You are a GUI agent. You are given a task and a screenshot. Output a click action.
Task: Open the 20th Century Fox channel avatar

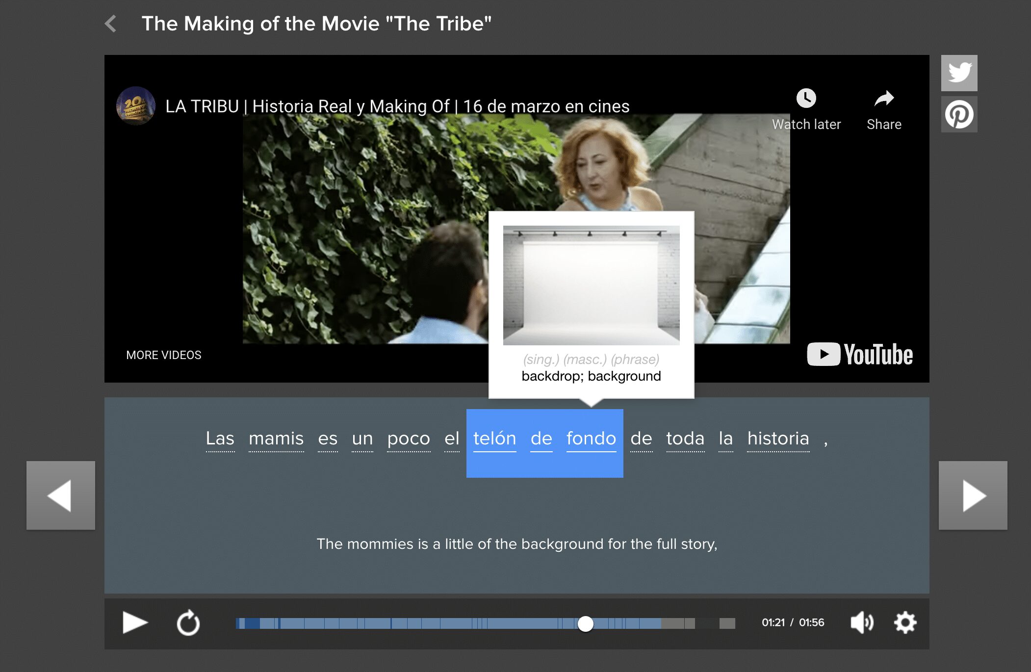coord(136,106)
